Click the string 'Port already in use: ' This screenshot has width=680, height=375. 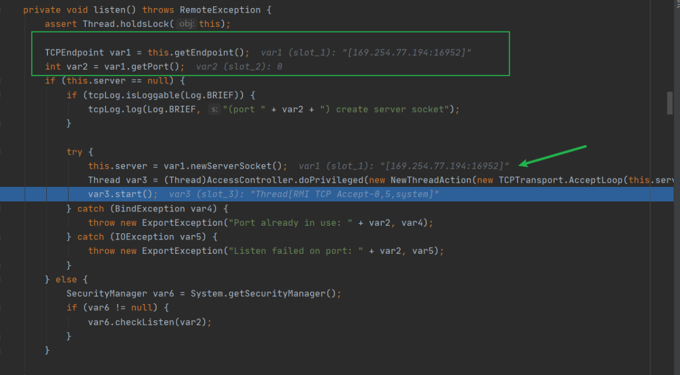[291, 223]
